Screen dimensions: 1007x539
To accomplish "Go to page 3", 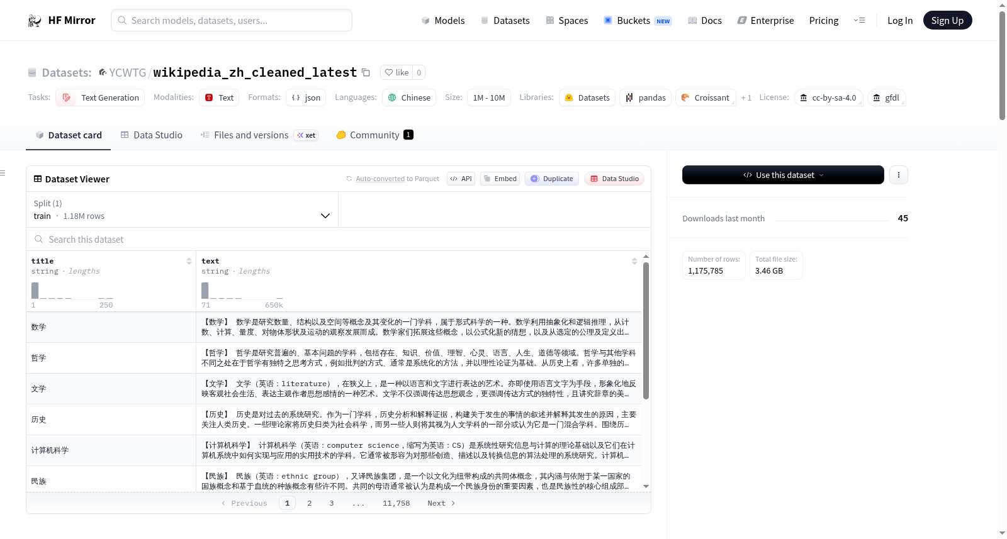I will tap(332, 503).
